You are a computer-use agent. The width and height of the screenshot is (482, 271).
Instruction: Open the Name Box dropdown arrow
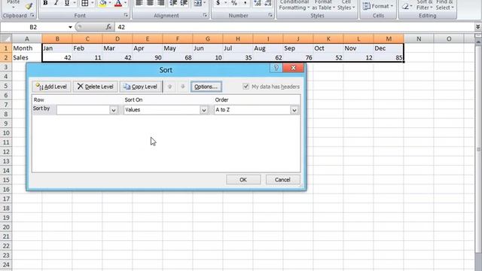[70, 27]
